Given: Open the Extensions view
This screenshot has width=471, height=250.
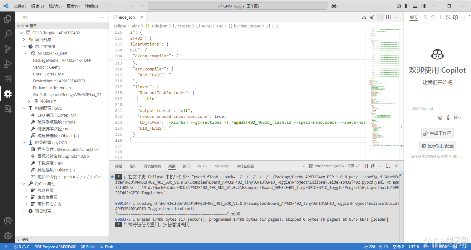Looking at the screenshot, I should 7,79.
